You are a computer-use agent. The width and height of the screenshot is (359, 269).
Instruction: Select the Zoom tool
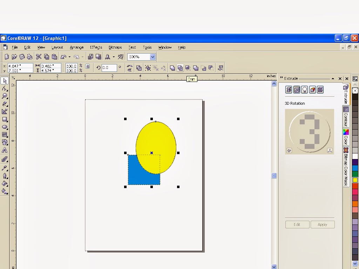(5, 96)
